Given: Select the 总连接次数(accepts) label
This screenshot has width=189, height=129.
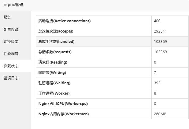Looking at the screenshot, I should point(56,31).
